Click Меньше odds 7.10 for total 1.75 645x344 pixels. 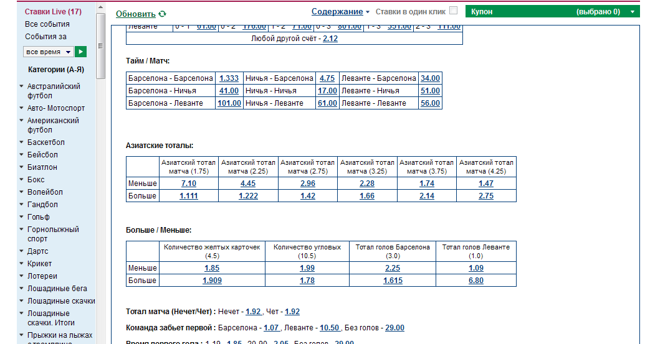click(189, 184)
